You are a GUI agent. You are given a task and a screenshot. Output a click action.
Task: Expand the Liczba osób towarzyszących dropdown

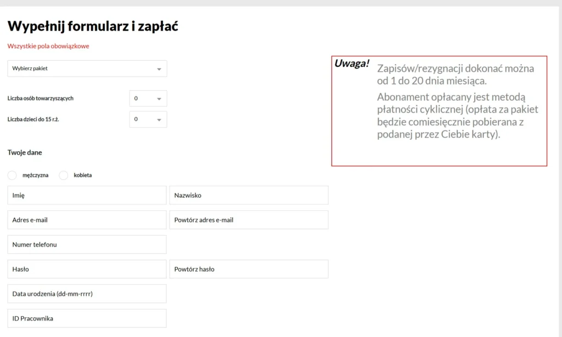pyautogui.click(x=148, y=99)
